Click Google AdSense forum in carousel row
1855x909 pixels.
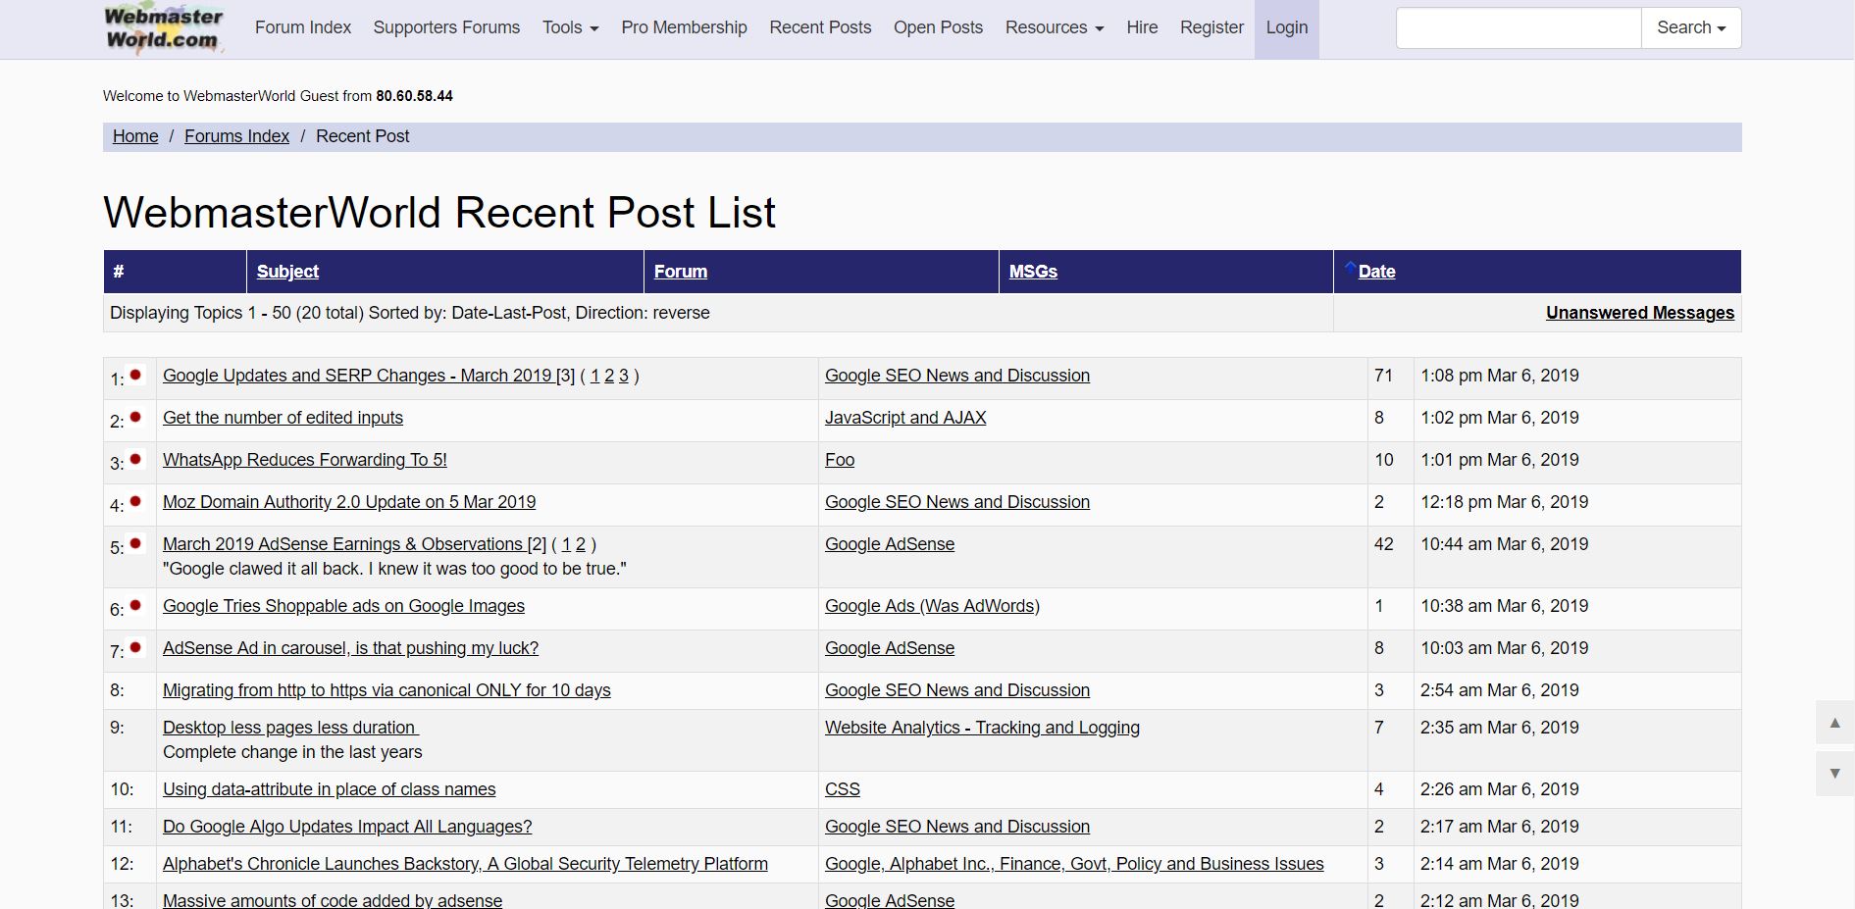[890, 648]
